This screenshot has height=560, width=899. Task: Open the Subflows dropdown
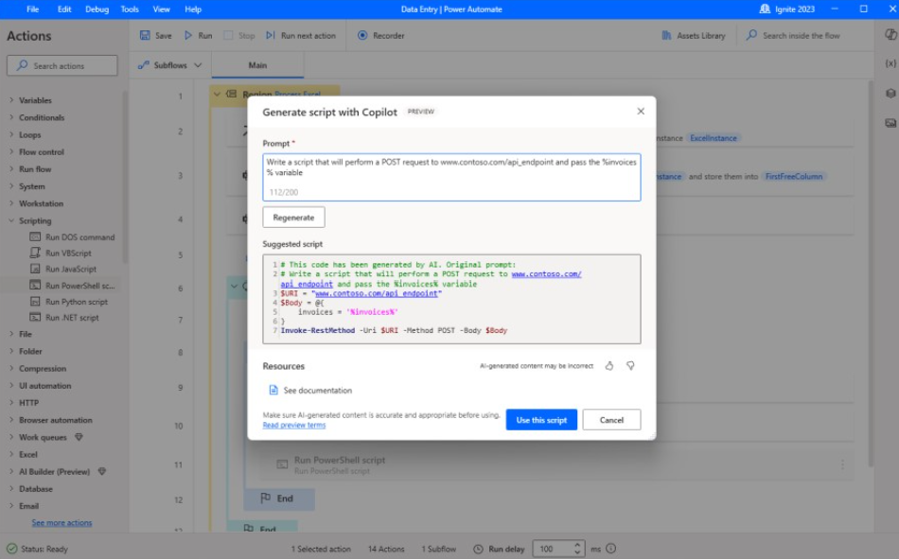(169, 65)
